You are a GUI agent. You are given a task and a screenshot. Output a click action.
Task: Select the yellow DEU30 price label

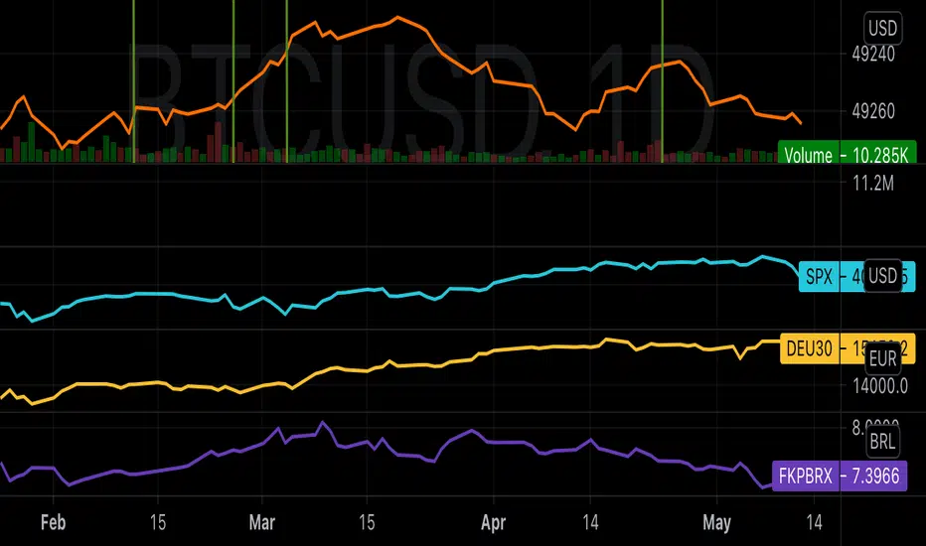[x=847, y=348]
